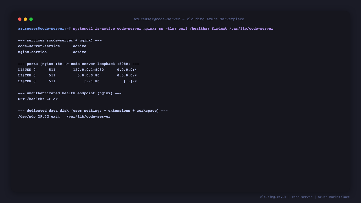The image size is (361, 203).
Task: Click the green maximize window dot
Action: tap(31, 19)
